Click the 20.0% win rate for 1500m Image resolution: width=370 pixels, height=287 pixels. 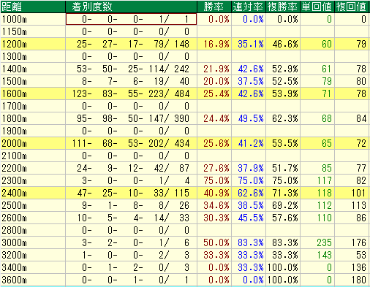216,81
